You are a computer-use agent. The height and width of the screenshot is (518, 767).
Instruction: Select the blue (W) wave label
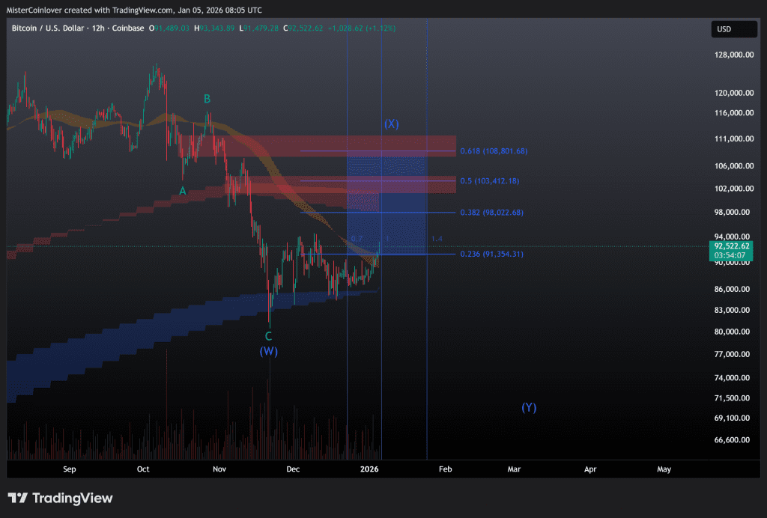269,351
